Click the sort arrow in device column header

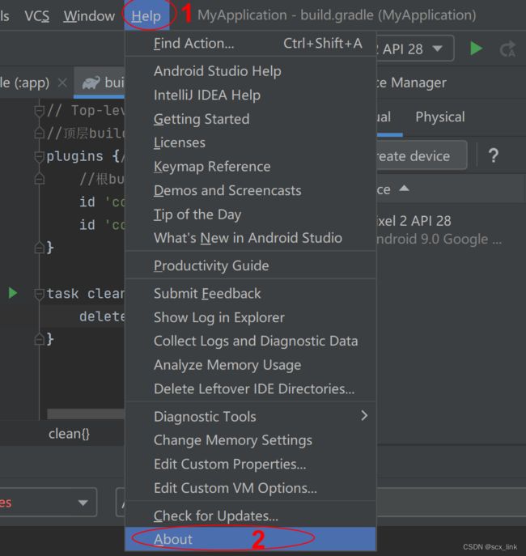[404, 189]
